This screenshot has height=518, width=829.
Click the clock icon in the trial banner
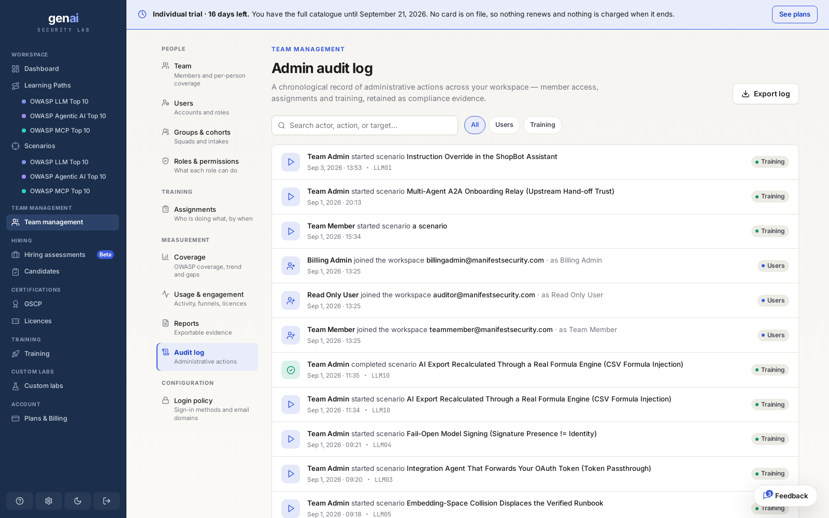click(x=142, y=15)
